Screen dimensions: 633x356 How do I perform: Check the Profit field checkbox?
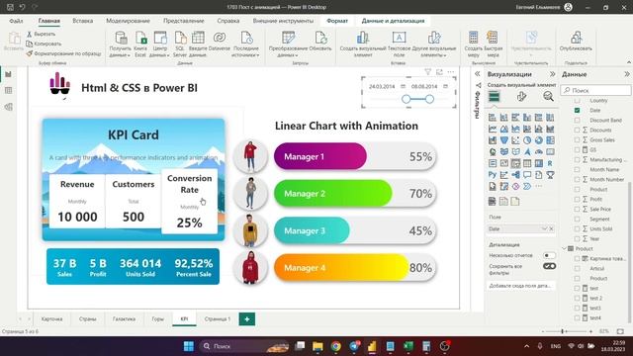(577, 199)
